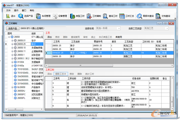The width and height of the screenshot is (180, 120).
Task: Click the 提取工艺卡 button
Action: 61,74
